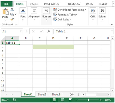This screenshot has width=115, height=103.
Task: Select Normal view grid button
Action: (x=54, y=100)
